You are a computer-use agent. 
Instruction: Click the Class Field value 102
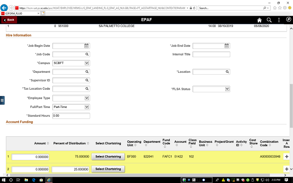pyautogui.click(x=191, y=156)
